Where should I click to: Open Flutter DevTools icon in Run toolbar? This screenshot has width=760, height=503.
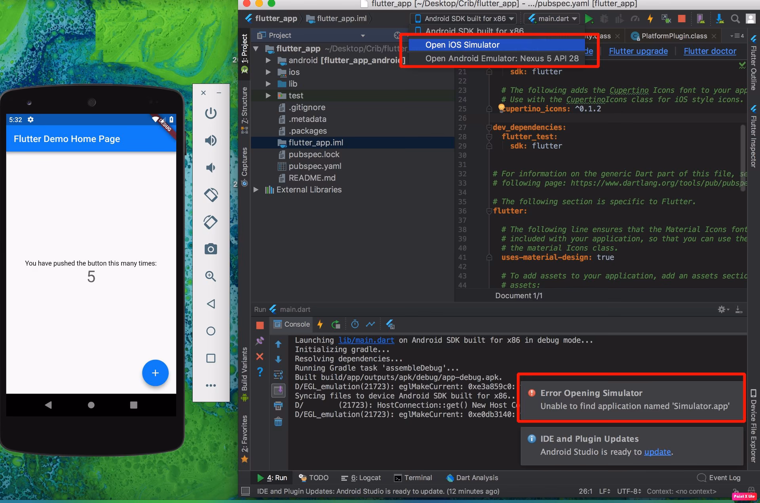(x=390, y=324)
